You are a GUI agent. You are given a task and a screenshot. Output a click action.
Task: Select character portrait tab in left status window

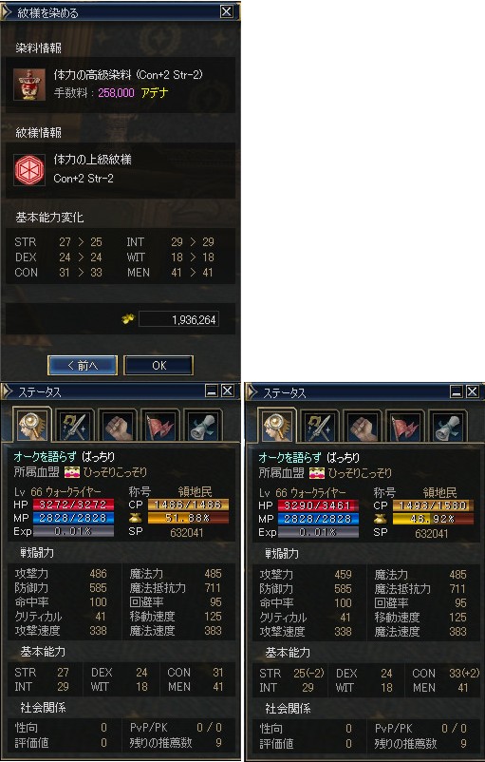(x=31, y=426)
